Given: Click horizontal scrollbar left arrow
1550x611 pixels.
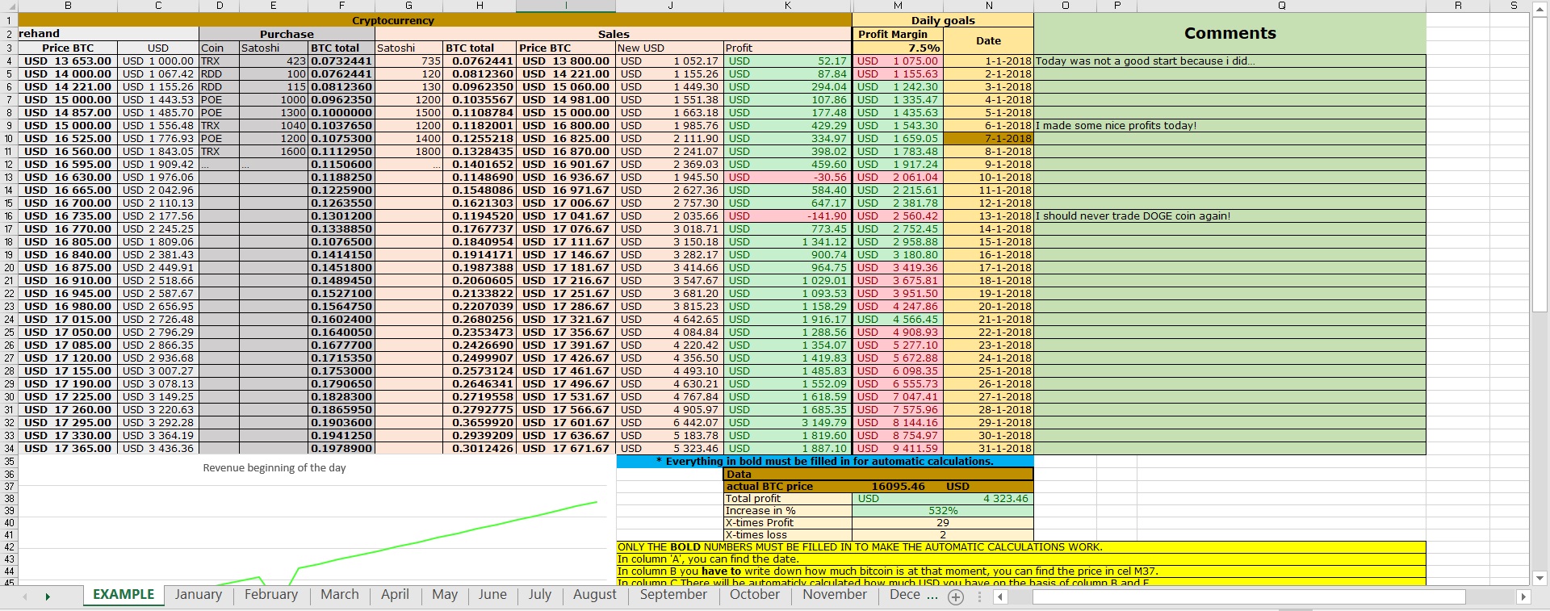Looking at the screenshot, I should coord(1000,596).
